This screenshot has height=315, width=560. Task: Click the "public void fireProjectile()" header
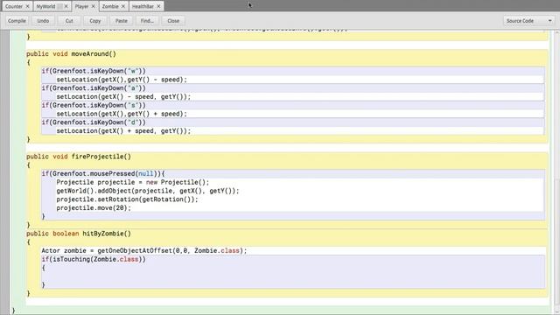79,157
